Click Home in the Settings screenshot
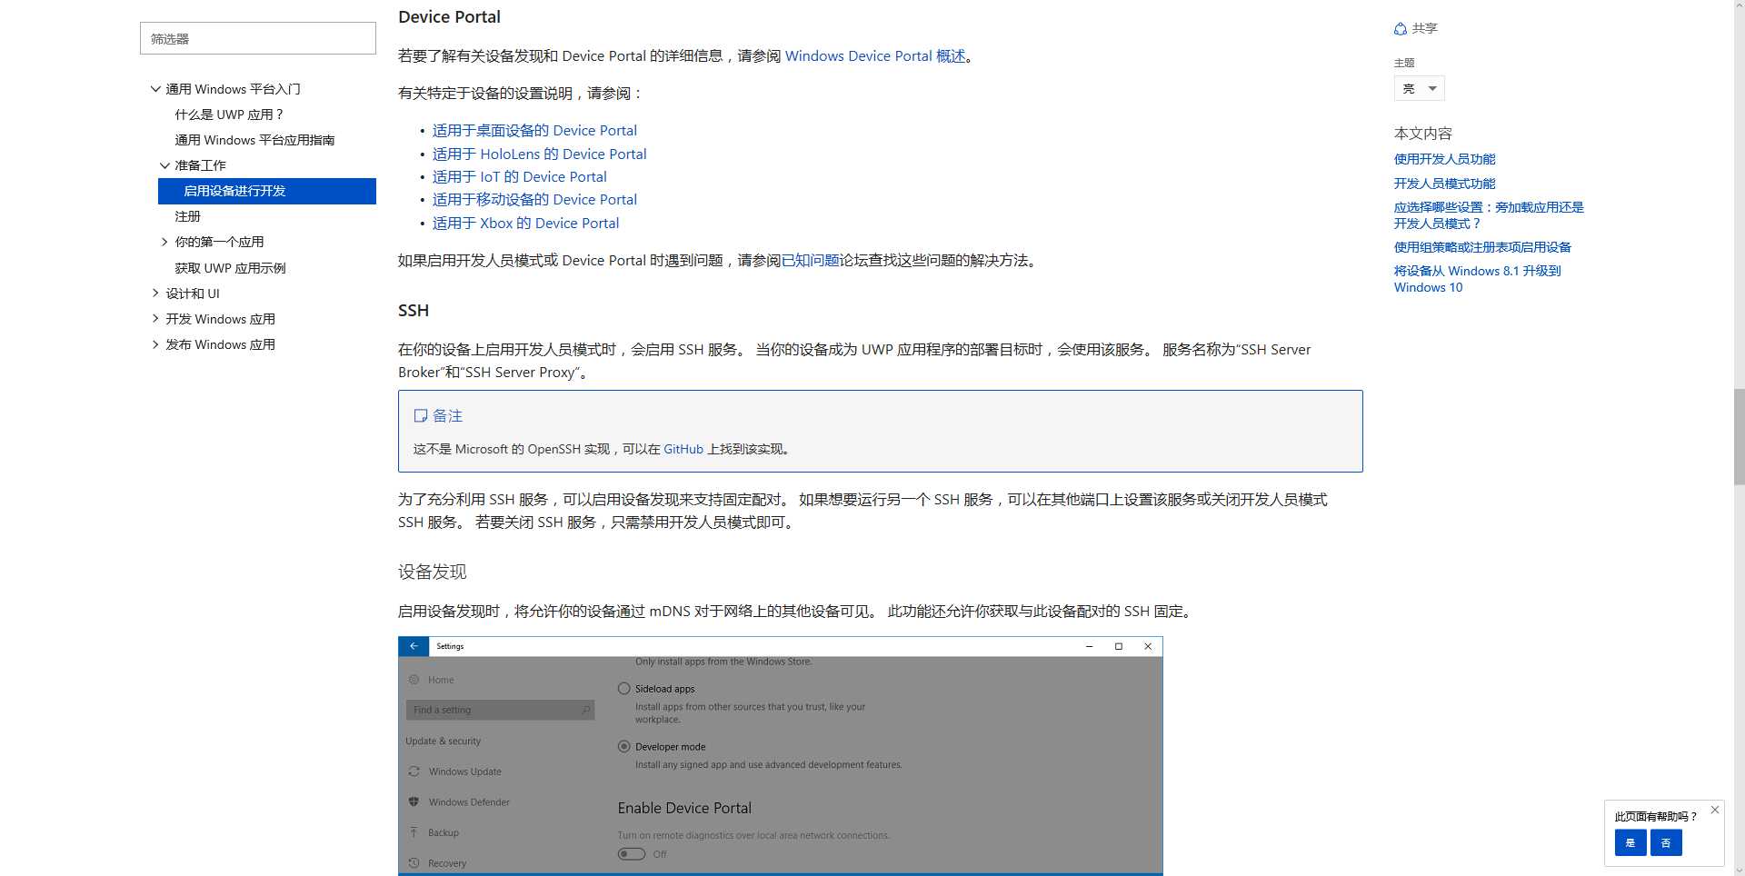The image size is (1745, 876). tap(441, 680)
